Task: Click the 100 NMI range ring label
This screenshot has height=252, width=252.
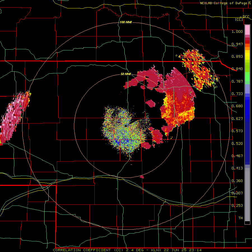Action: tap(126, 22)
